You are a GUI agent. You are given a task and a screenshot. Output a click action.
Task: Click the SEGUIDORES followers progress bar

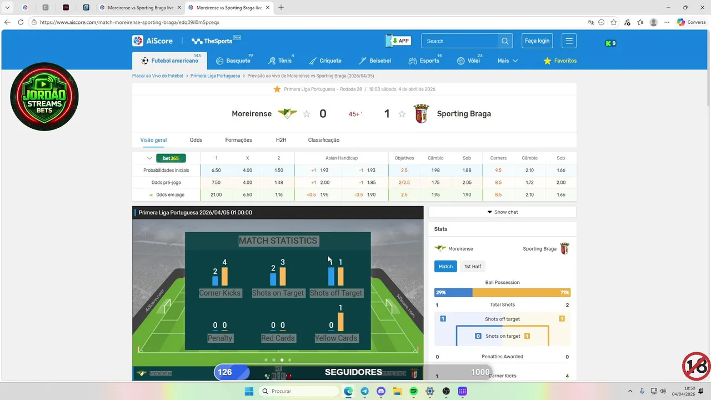[x=353, y=372]
